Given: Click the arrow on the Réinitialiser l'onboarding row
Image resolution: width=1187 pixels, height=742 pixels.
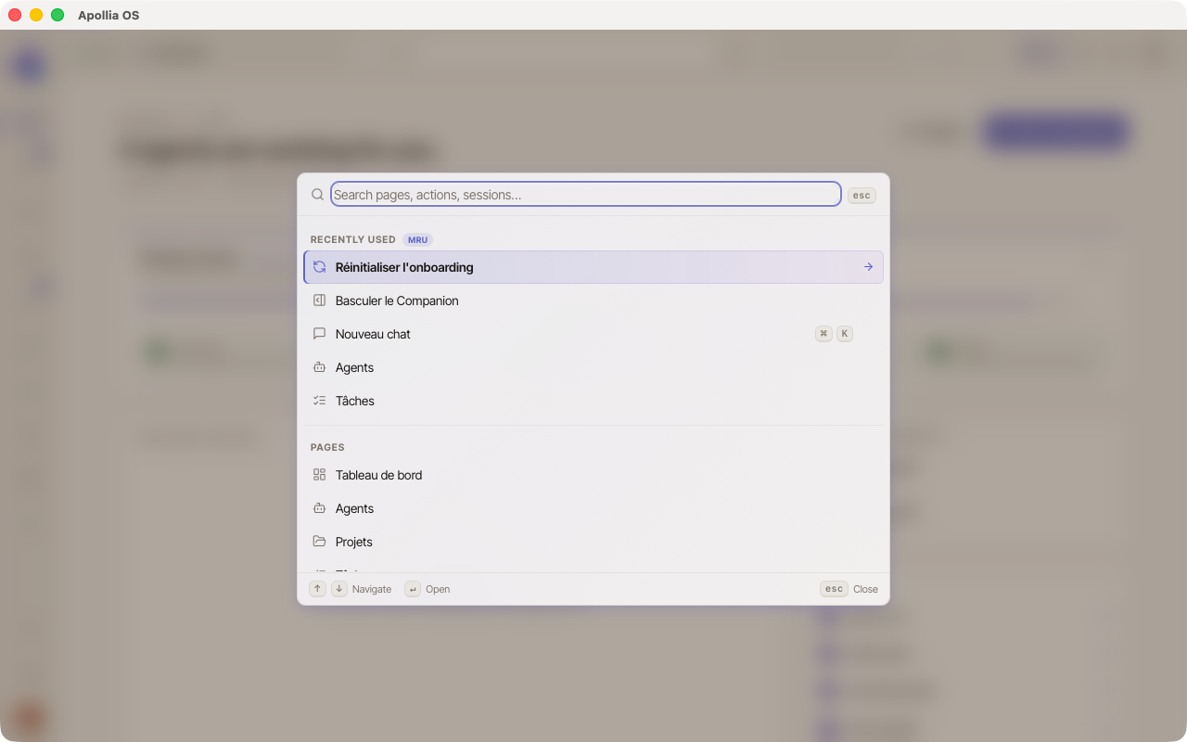Looking at the screenshot, I should click(869, 267).
